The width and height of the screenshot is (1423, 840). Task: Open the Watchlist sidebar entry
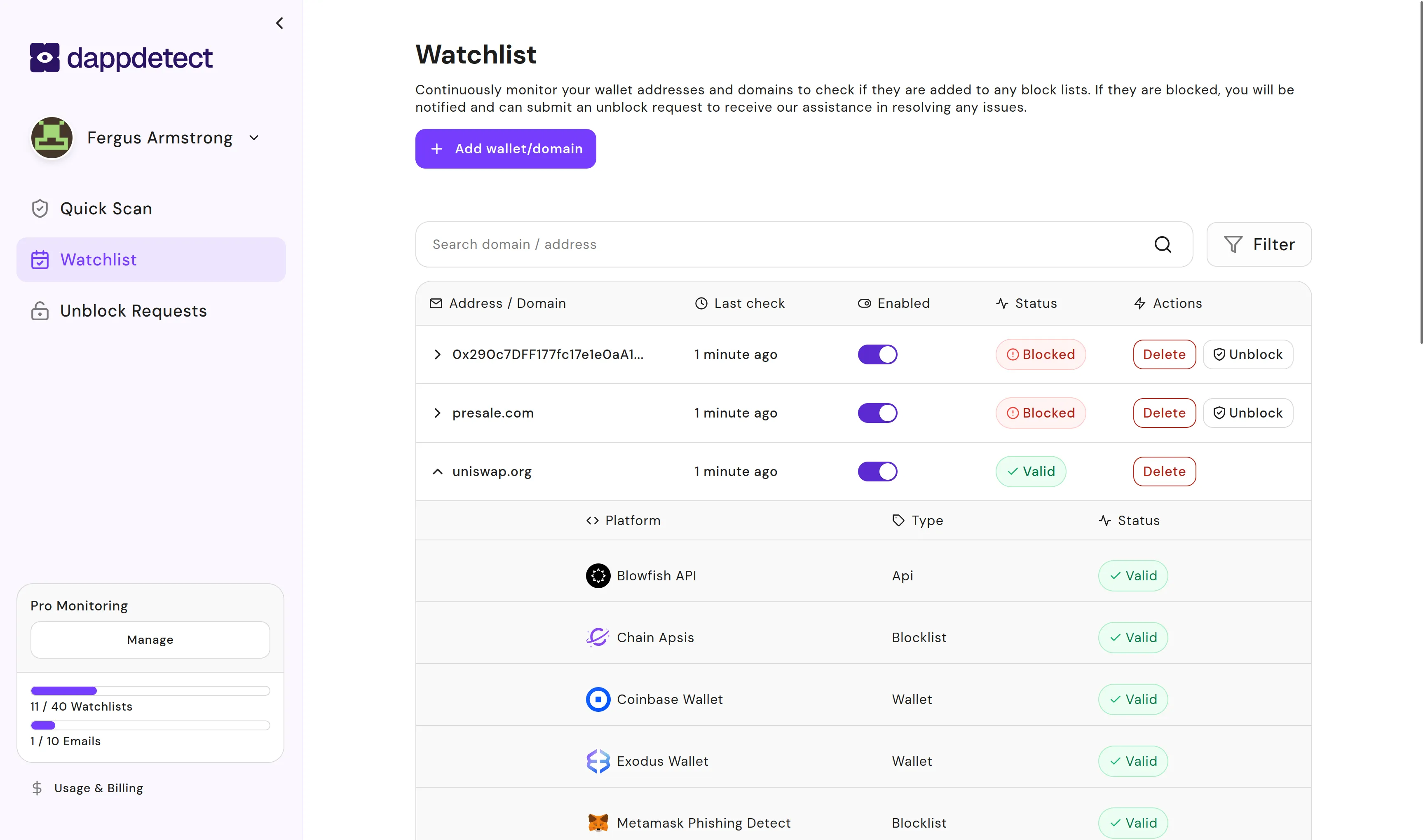(98, 259)
